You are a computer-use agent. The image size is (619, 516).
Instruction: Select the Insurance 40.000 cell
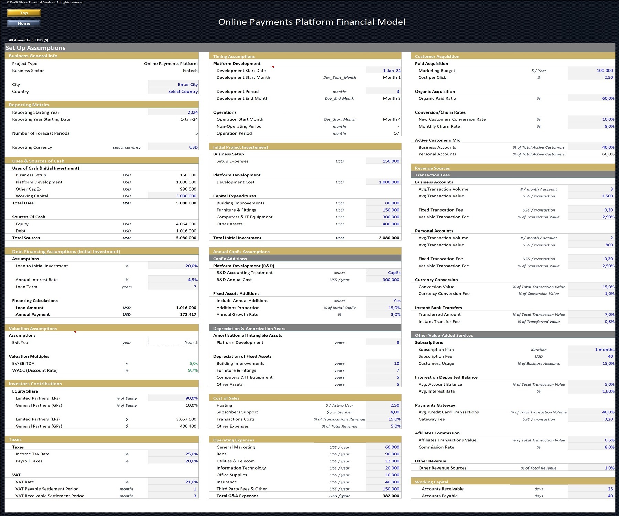click(x=383, y=482)
